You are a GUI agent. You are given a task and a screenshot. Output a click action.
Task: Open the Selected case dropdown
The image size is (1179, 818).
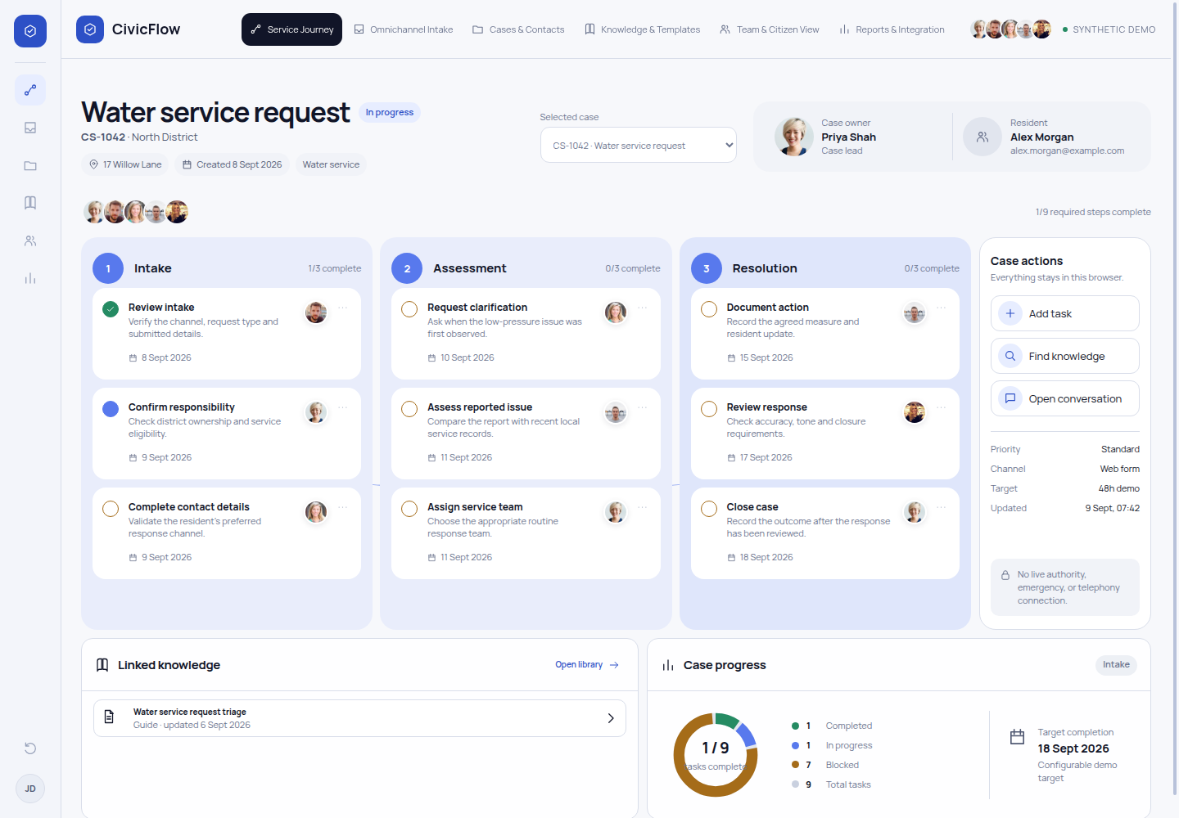(639, 145)
